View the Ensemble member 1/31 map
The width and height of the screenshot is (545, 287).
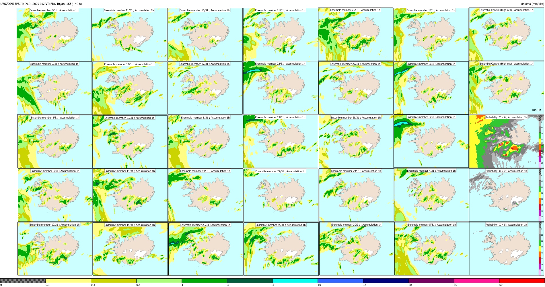pyautogui.click(x=431, y=34)
